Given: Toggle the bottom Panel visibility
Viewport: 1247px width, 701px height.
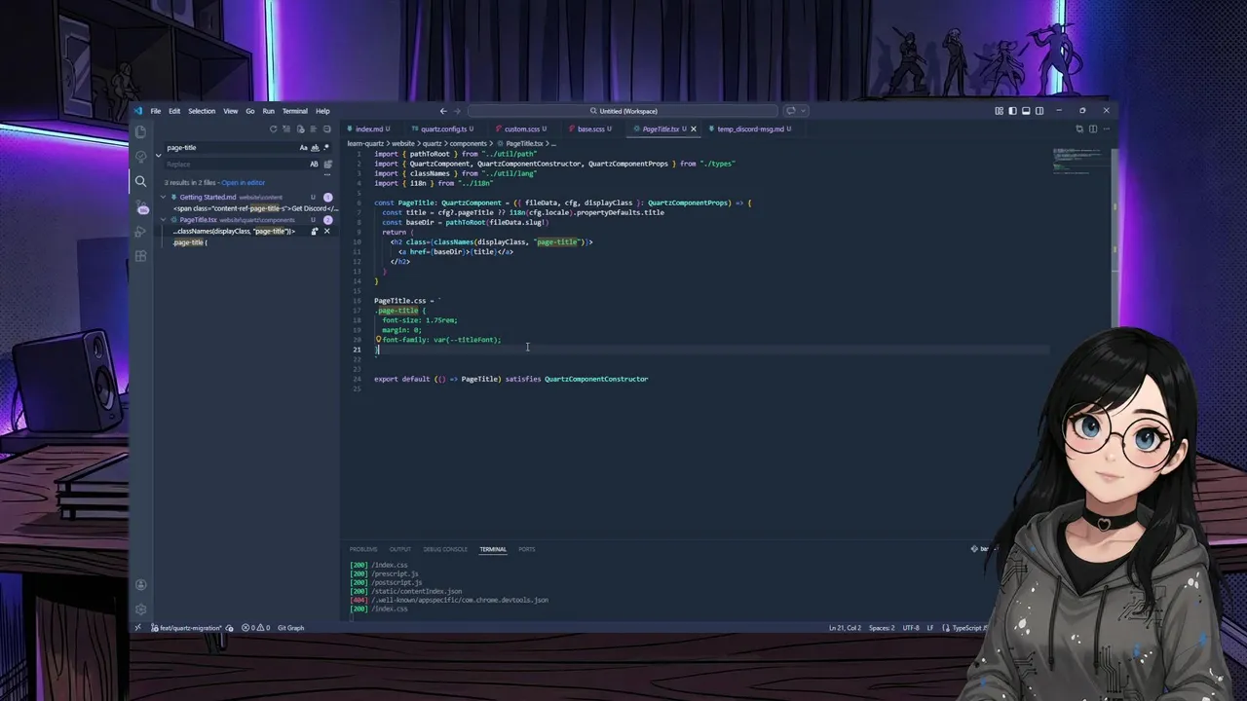Looking at the screenshot, I should pyautogui.click(x=1026, y=111).
